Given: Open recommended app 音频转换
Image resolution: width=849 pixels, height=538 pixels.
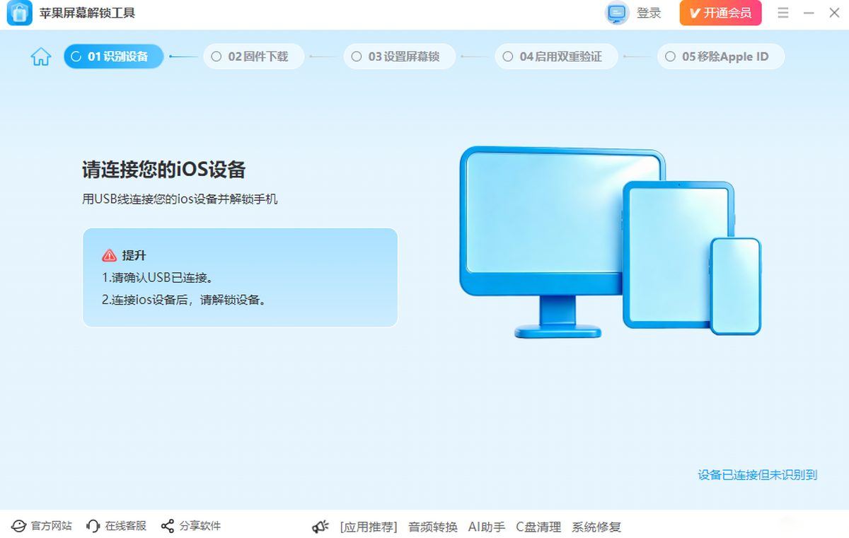Looking at the screenshot, I should (x=433, y=527).
